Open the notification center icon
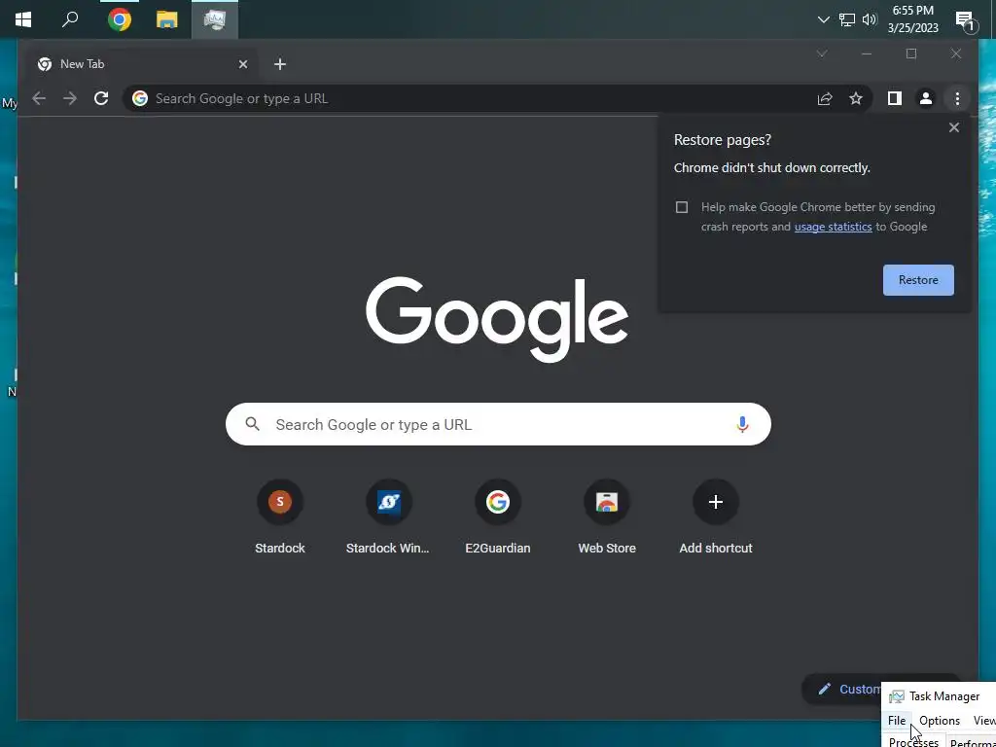The height and width of the screenshot is (747, 996). (965, 21)
